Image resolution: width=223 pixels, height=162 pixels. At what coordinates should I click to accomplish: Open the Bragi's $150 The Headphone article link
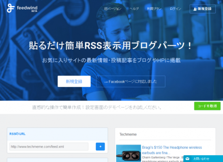[x=172, y=150]
